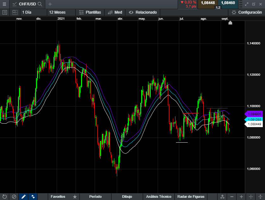Click the 2021 date axis label

pyautogui.click(x=61, y=19)
